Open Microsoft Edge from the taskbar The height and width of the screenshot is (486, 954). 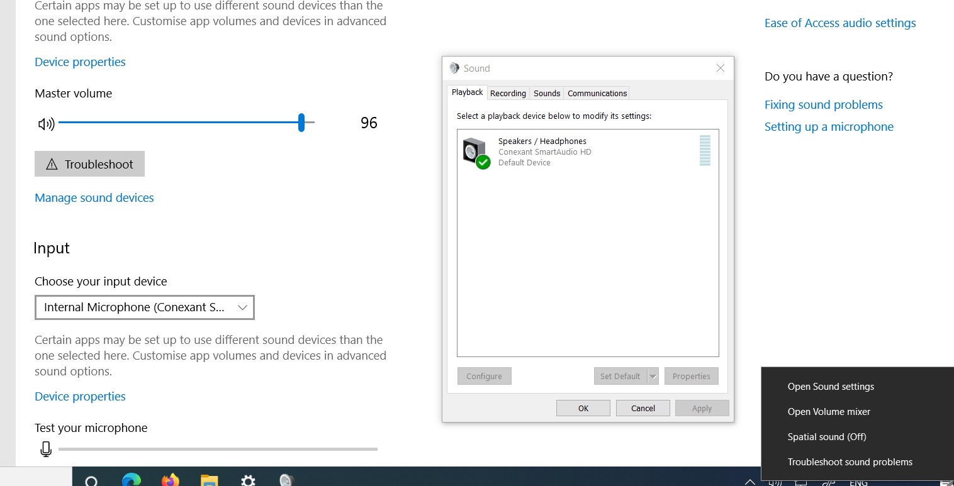(x=131, y=480)
